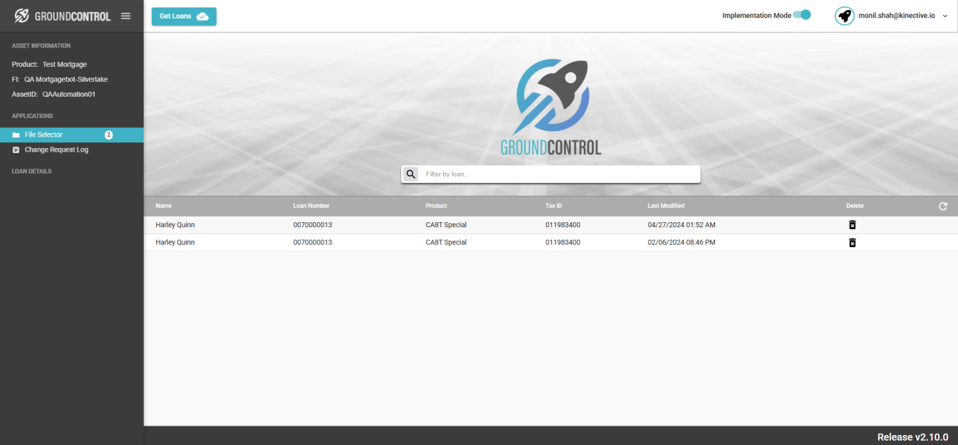
Task: Click Product: Test Mortgage in sidebar
Action: pyautogui.click(x=49, y=65)
